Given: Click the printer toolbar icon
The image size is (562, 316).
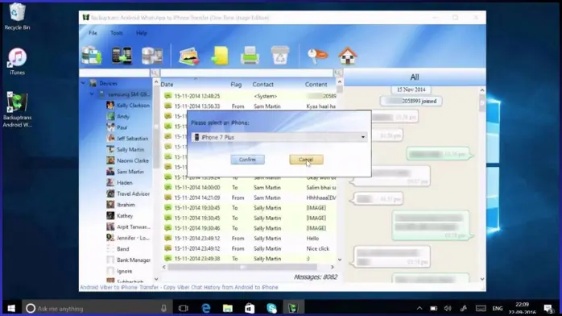Looking at the screenshot, I should point(250,56).
